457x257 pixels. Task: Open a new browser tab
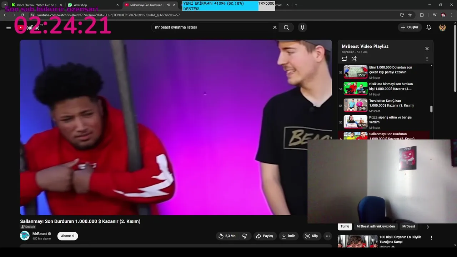click(296, 5)
